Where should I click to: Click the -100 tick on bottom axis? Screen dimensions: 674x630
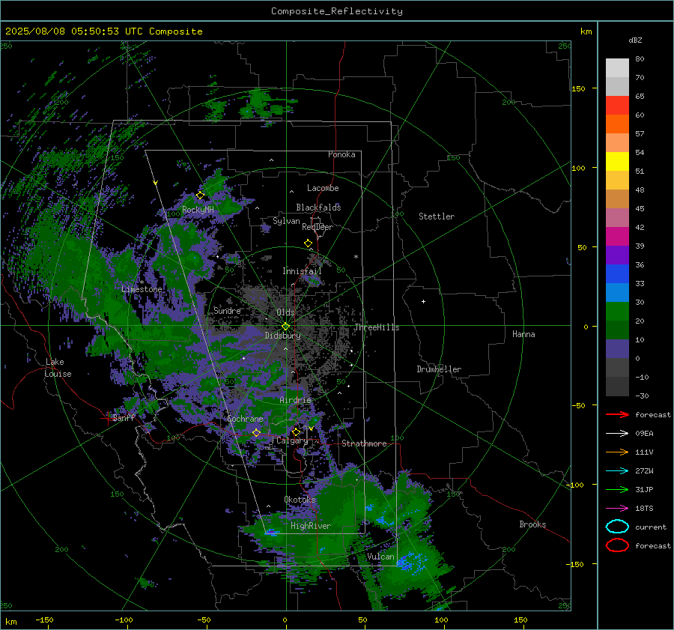[x=124, y=620]
